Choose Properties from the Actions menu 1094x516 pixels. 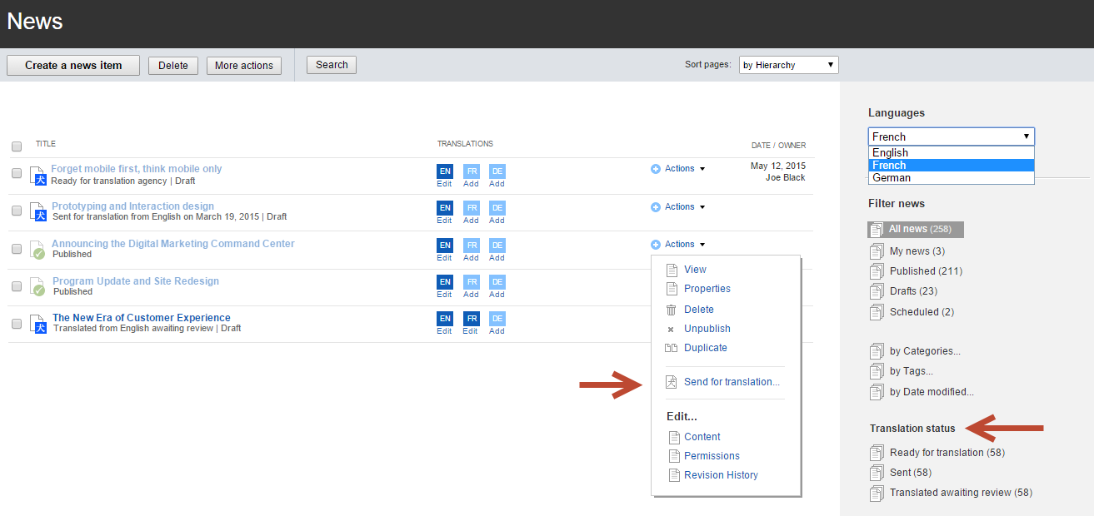(707, 289)
